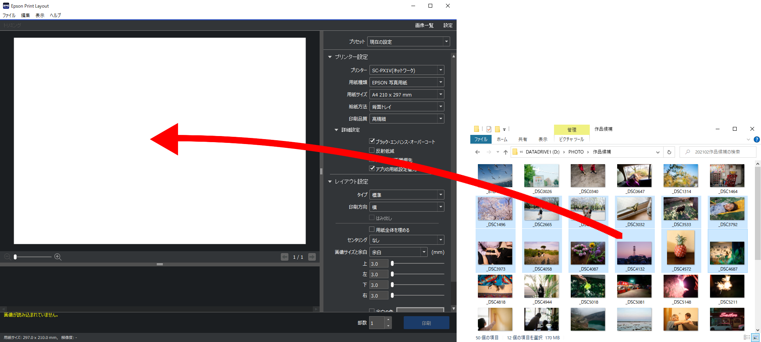Go to previous page arrow in preview

coord(285,257)
